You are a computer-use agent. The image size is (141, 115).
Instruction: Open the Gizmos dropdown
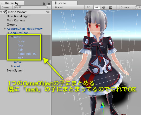click(x=126, y=7)
